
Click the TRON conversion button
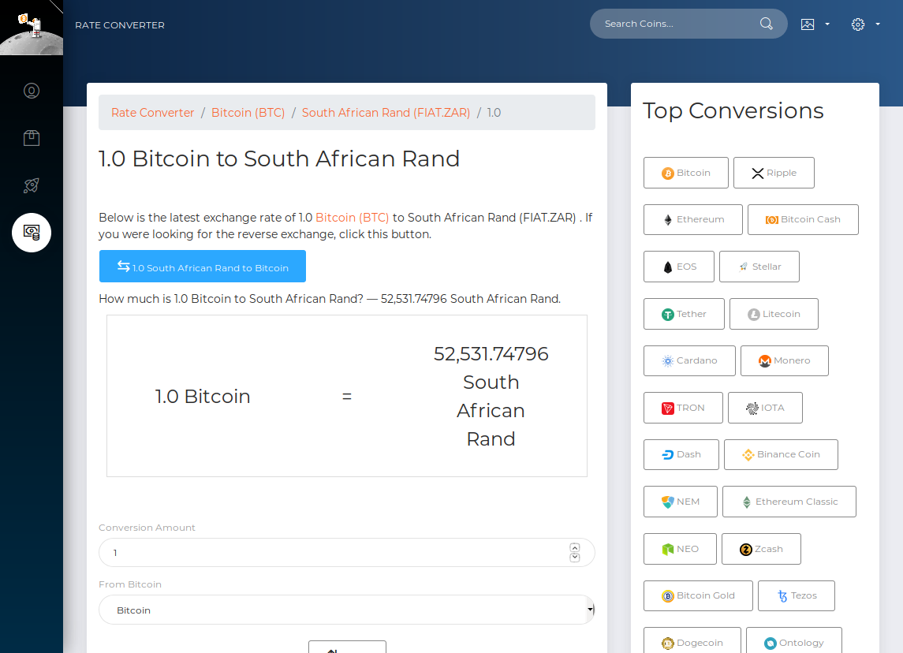683,408
